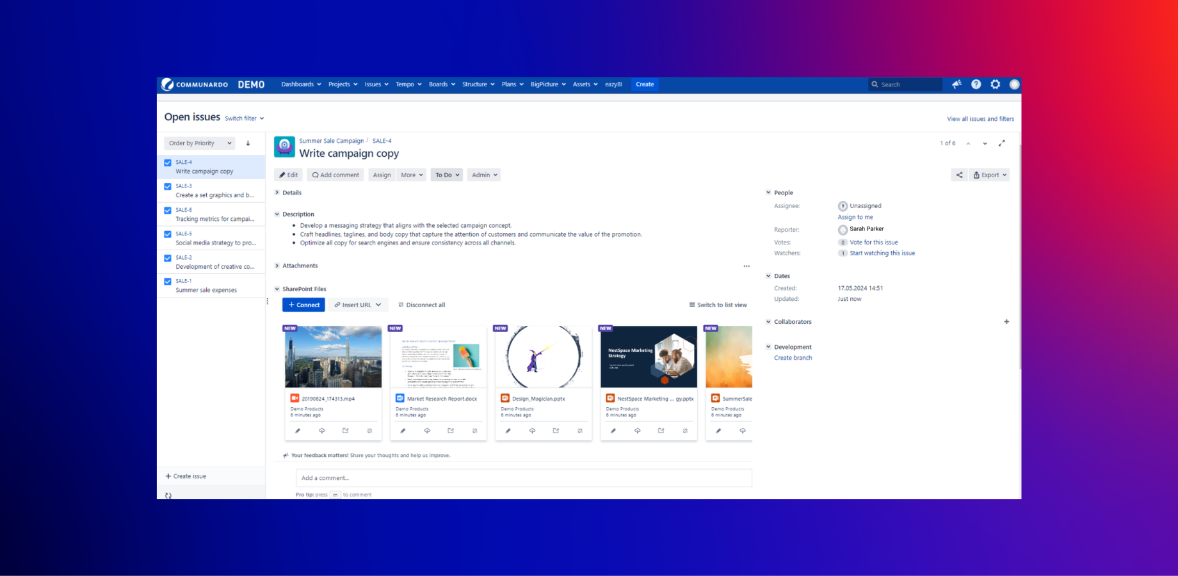Open Switch filter dropdown
Viewport: 1178px width, 576px height.
tap(244, 118)
